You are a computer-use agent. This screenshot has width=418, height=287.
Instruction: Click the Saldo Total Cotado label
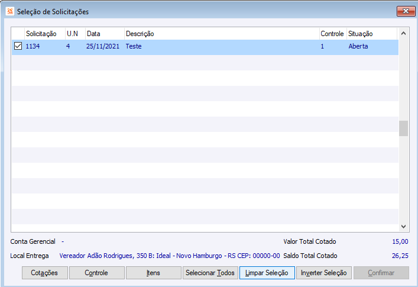click(310, 256)
